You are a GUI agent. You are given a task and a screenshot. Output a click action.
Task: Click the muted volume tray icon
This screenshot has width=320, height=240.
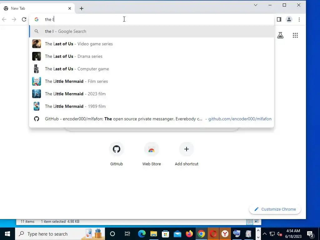coord(280,234)
